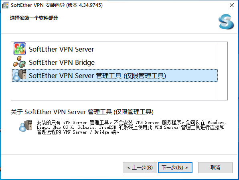239x180 pixels.
Task: Go back with the 上一步(B) button
Action: click(x=140, y=168)
